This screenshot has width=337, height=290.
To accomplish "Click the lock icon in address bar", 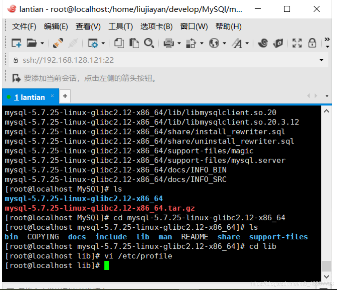I will (x=16, y=60).
